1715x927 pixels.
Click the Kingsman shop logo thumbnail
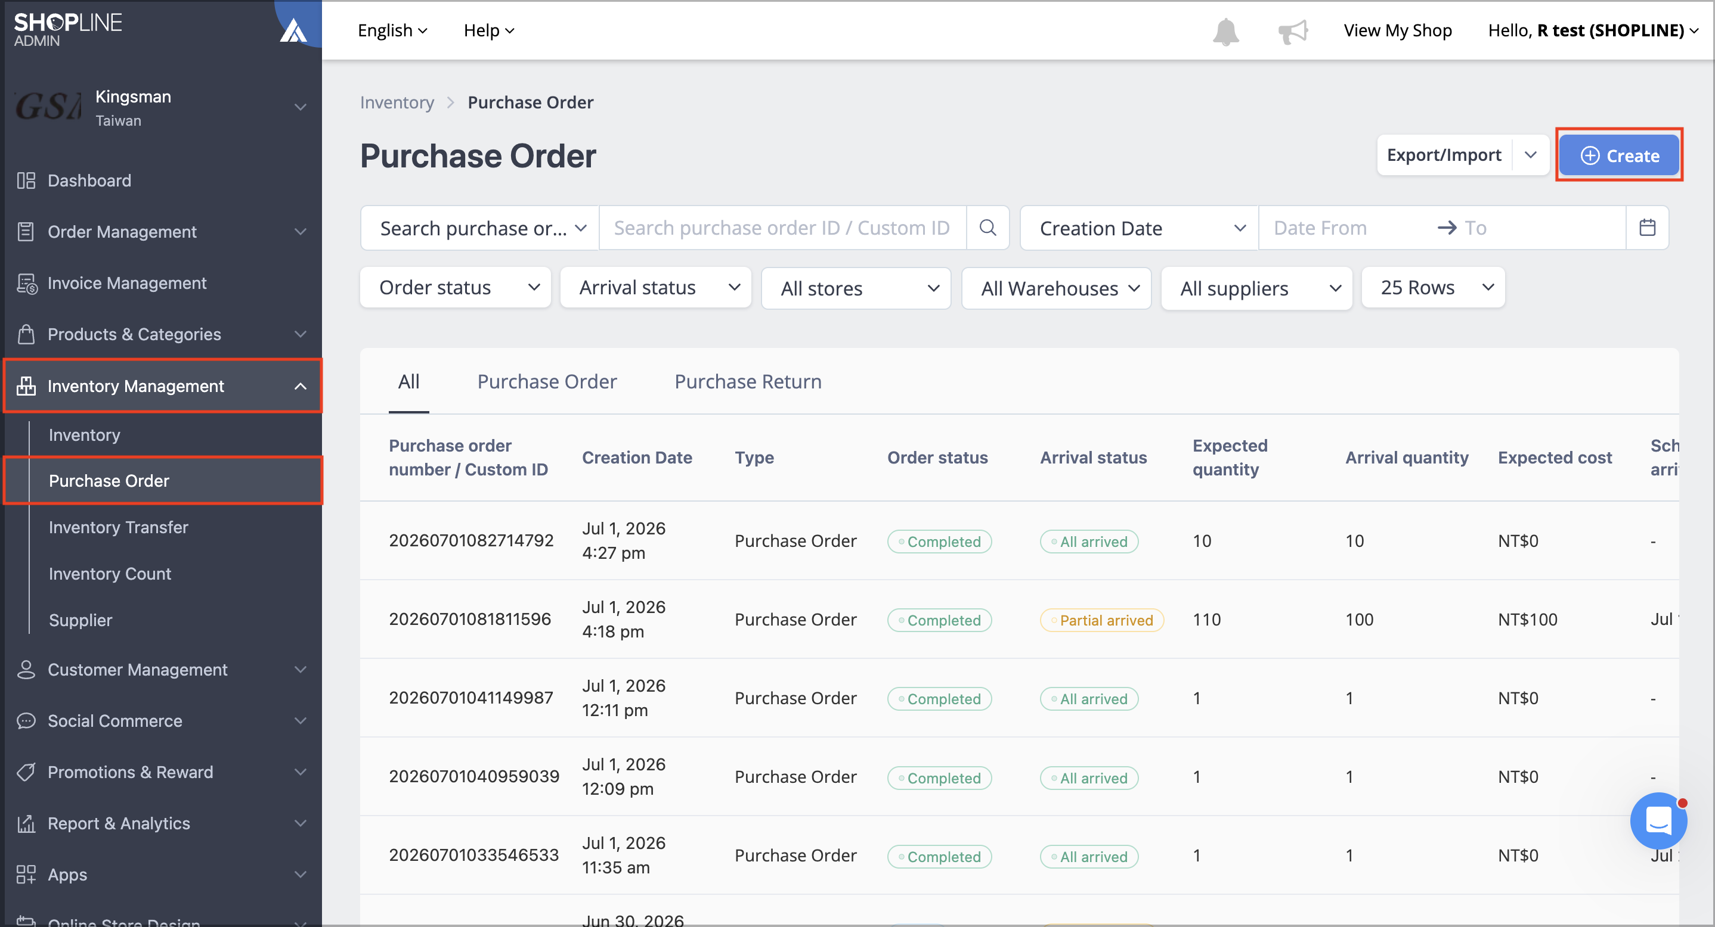tap(48, 107)
